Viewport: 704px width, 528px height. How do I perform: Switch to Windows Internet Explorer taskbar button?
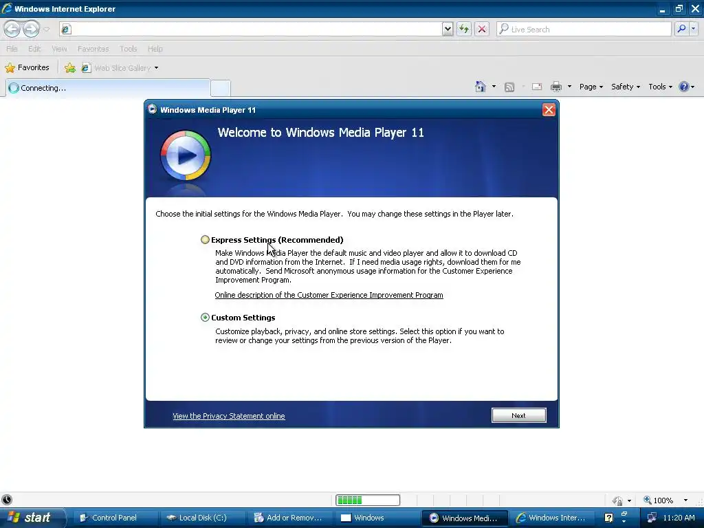click(552, 518)
